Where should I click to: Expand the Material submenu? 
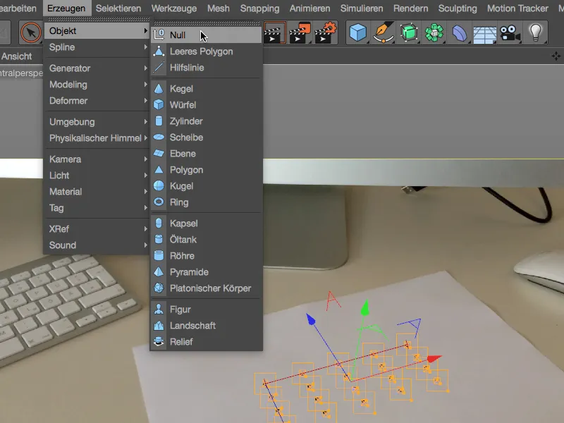tap(97, 192)
